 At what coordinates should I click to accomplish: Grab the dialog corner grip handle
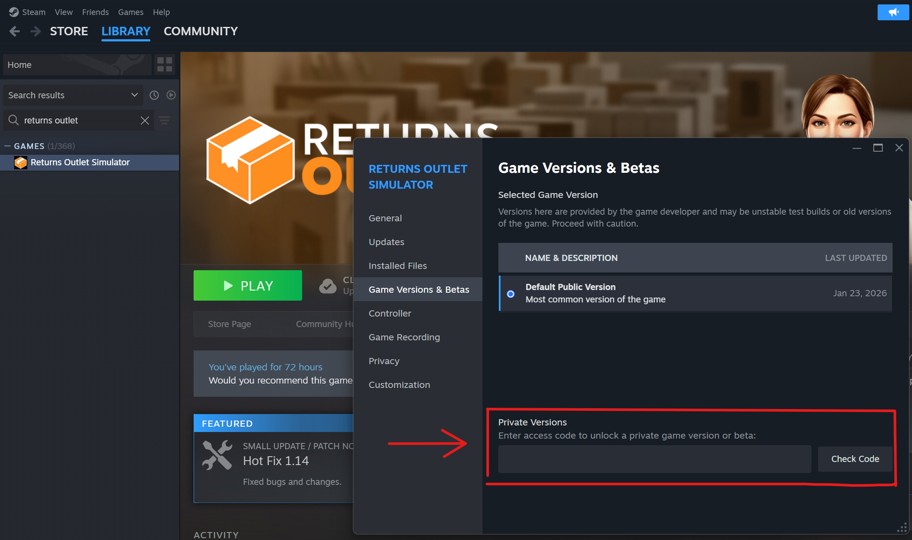[x=902, y=527]
